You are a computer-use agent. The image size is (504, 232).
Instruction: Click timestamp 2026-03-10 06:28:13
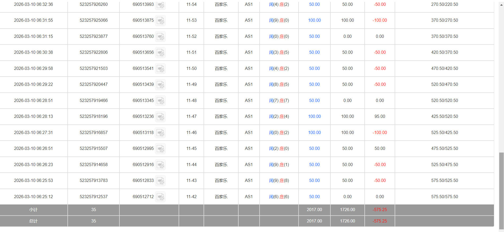click(33, 117)
